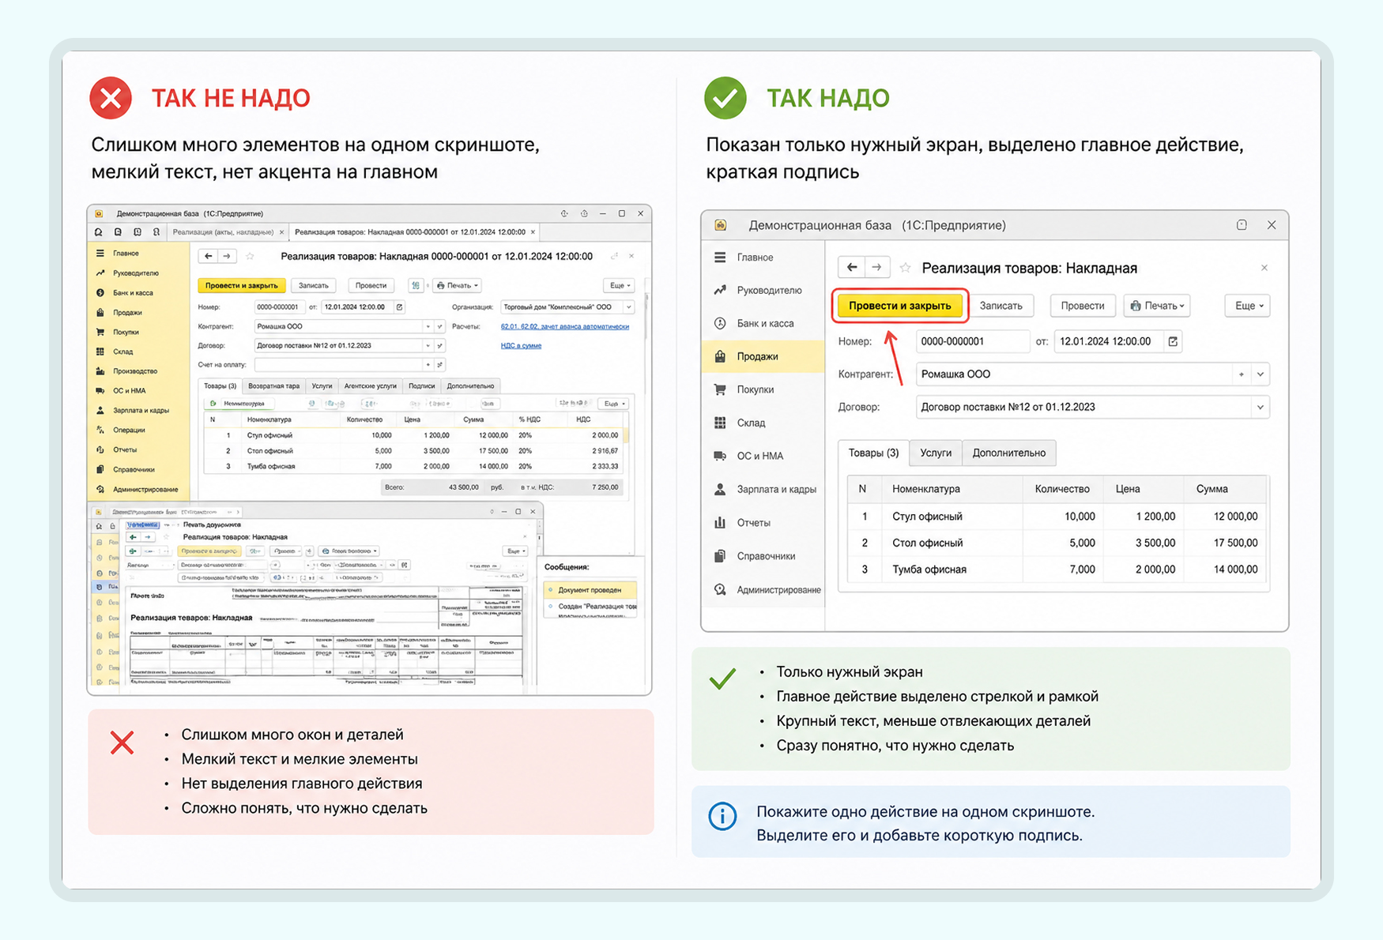Switch to Услуги tab in right example
The width and height of the screenshot is (1383, 940).
936,453
